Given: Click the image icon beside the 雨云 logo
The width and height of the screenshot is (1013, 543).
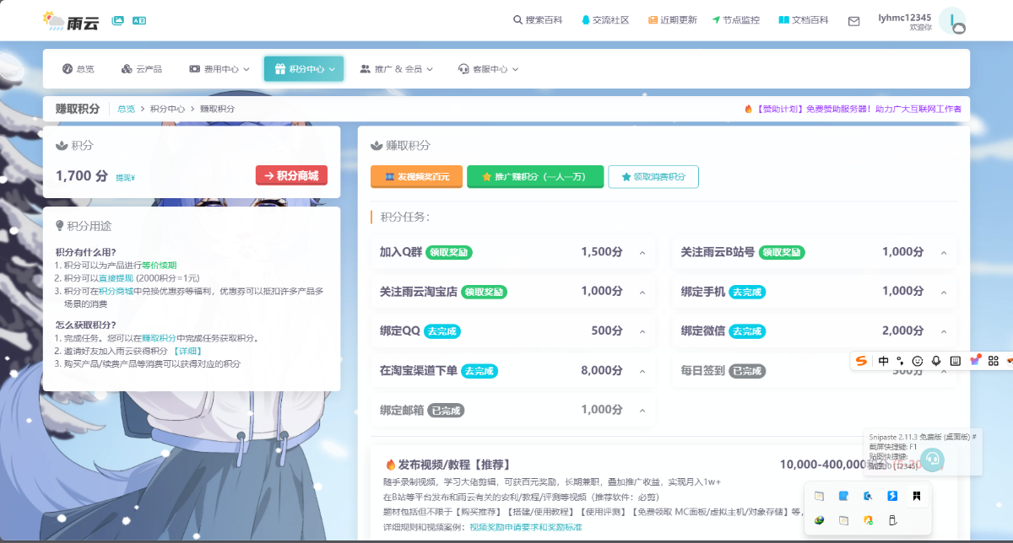Looking at the screenshot, I should (118, 20).
